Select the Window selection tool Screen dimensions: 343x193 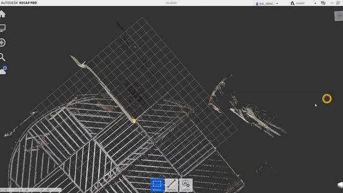click(x=157, y=185)
